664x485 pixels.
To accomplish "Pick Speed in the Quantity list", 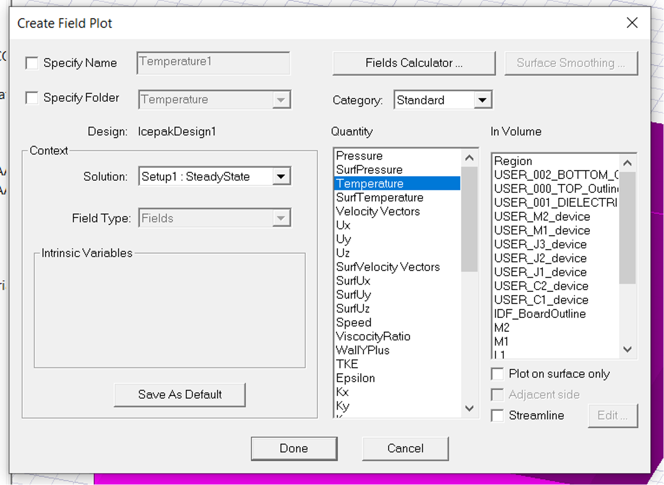I will [x=354, y=323].
